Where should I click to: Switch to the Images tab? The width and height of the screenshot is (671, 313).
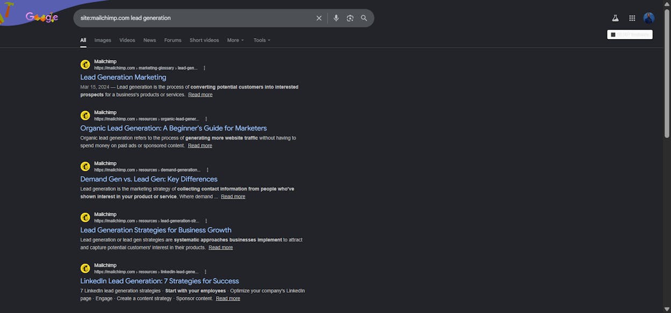[103, 40]
